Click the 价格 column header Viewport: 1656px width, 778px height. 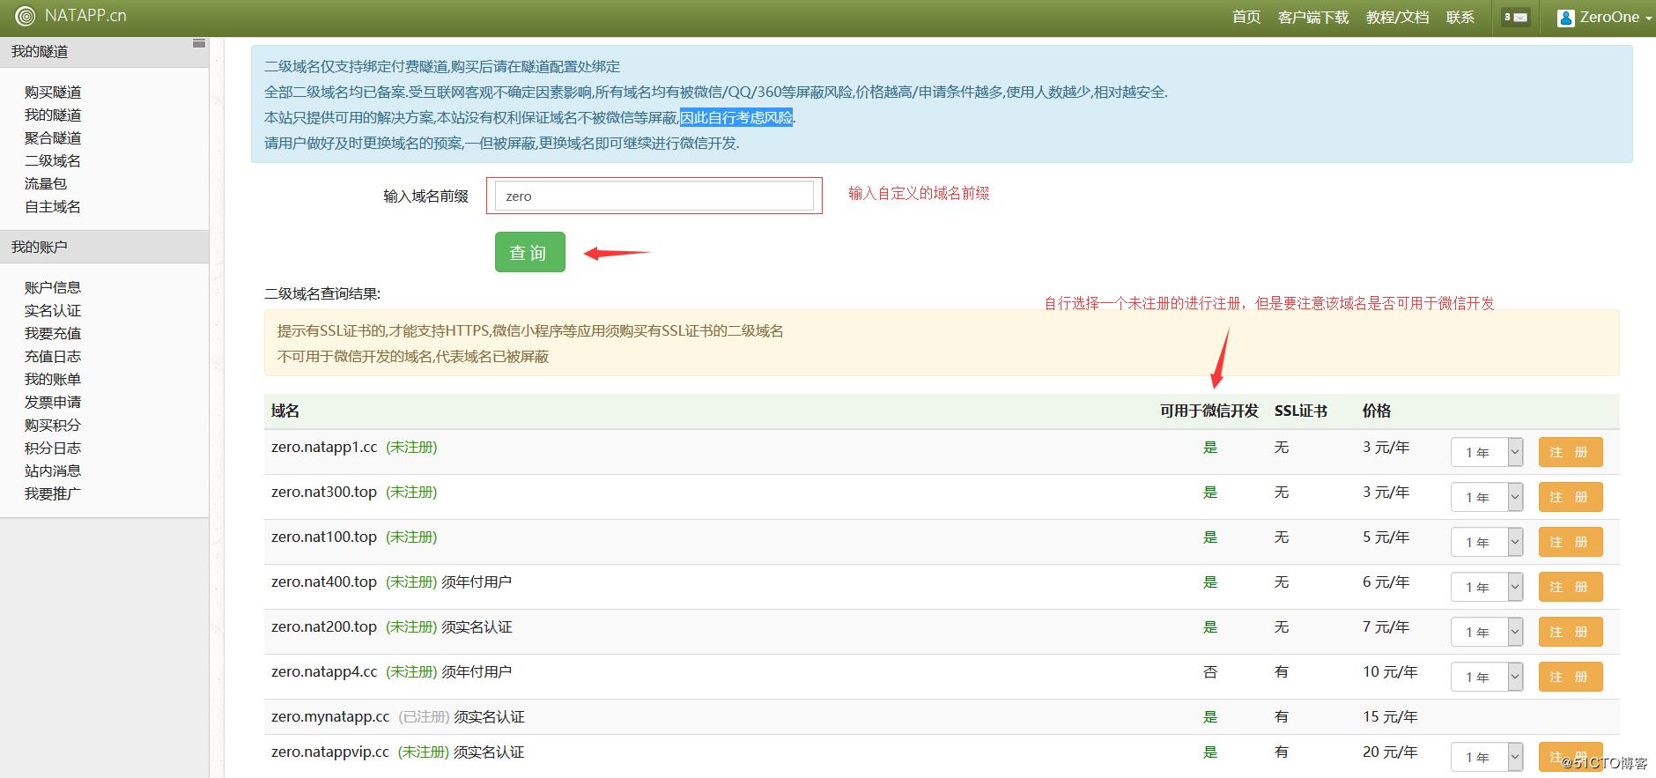1377,411
